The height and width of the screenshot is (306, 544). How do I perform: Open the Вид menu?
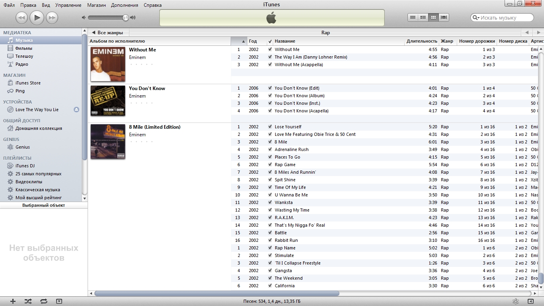[46, 5]
